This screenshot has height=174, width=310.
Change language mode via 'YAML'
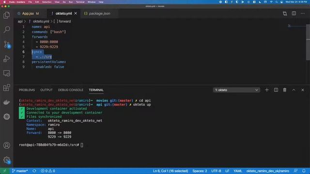pos(238,171)
